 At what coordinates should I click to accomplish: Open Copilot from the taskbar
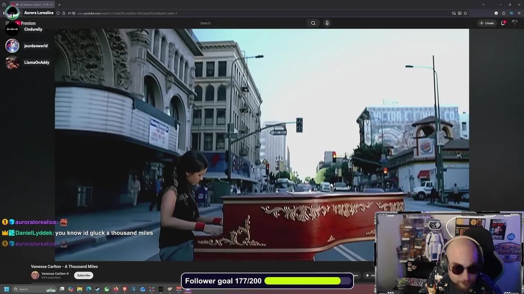[71, 289]
